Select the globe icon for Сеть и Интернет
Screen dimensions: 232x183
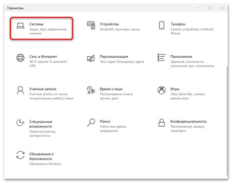pos(21,58)
